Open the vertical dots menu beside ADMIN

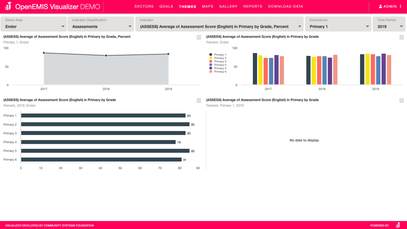(x=400, y=7)
